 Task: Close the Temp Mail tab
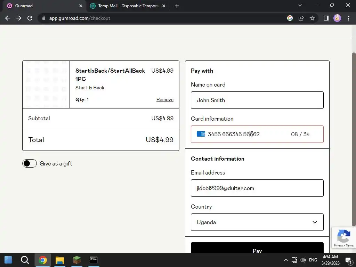tap(164, 6)
